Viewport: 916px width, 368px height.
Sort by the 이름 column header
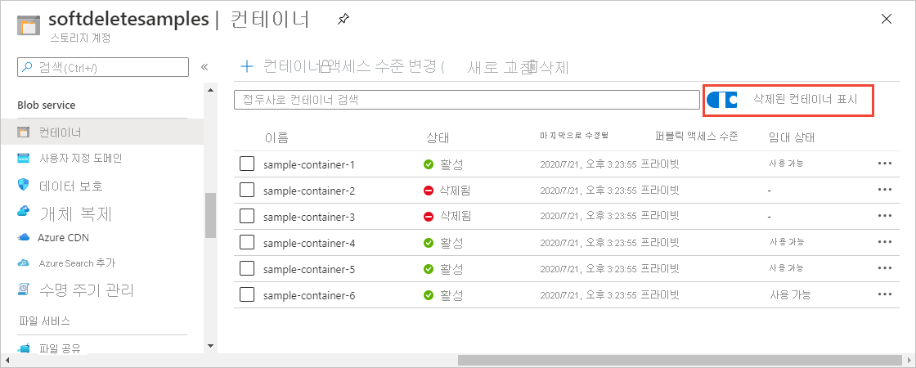point(276,138)
